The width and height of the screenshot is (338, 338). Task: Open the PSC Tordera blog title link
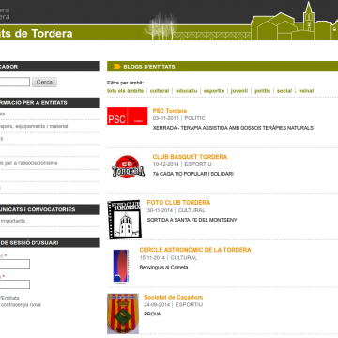(x=170, y=111)
